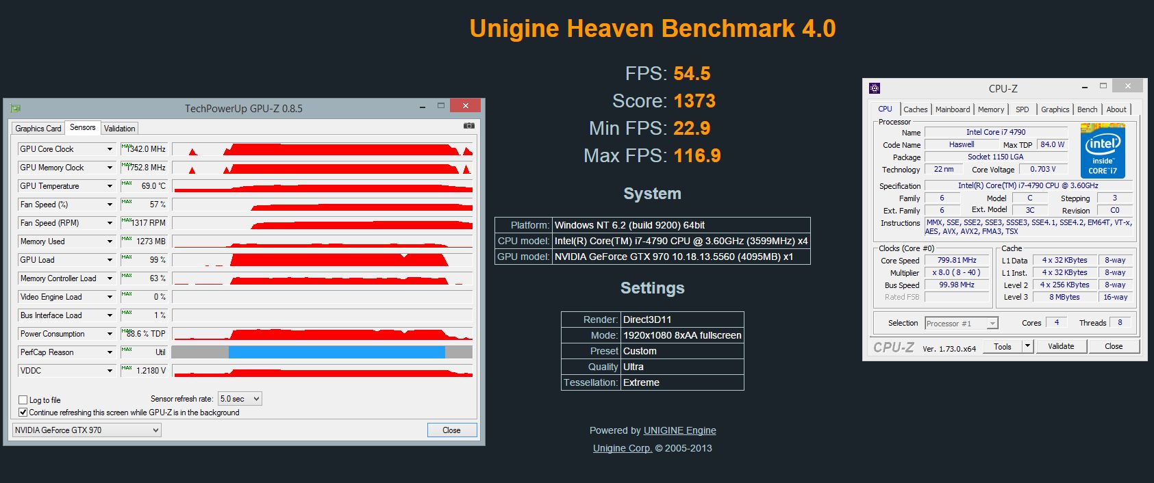
Task: Click the GPU Load red graph
Action: coord(322,260)
